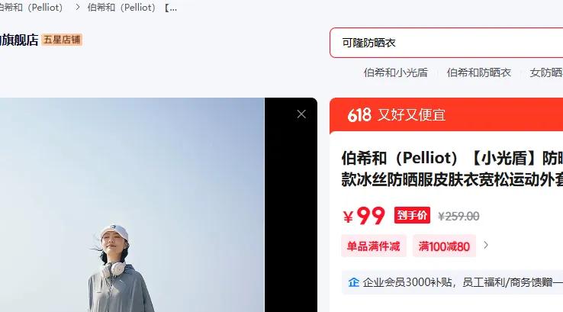The image size is (563, 312).
Task: Open the 单品满件减 discount tag
Action: [x=373, y=246]
